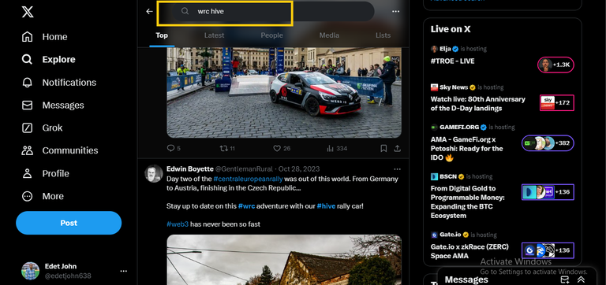Open the #wrc hashtag link
This screenshot has width=606, height=285.
(246, 206)
